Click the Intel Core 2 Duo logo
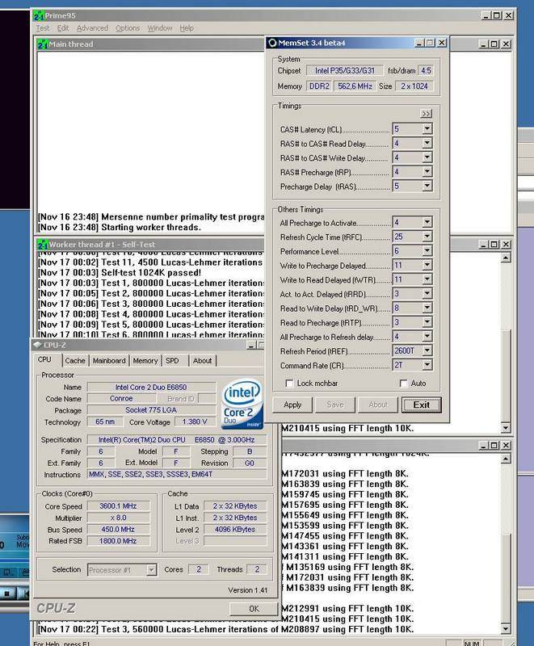The height and width of the screenshot is (646, 534). (x=242, y=404)
